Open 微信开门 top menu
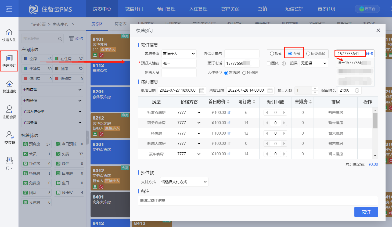The image size is (392, 227). [x=134, y=9]
